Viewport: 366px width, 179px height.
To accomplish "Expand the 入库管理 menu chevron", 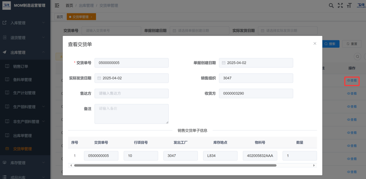I will click(x=43, y=23).
